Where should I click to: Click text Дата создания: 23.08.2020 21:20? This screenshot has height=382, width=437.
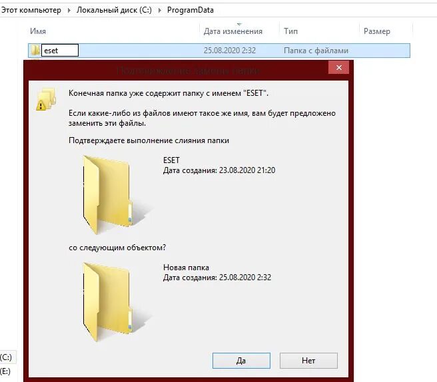[219, 170]
